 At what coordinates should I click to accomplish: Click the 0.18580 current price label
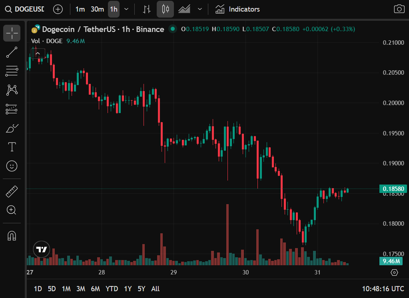(x=394, y=189)
